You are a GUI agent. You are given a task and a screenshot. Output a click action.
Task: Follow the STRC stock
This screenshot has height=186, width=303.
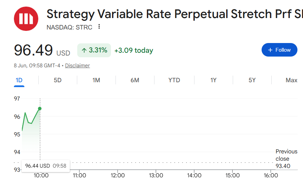pos(279,50)
